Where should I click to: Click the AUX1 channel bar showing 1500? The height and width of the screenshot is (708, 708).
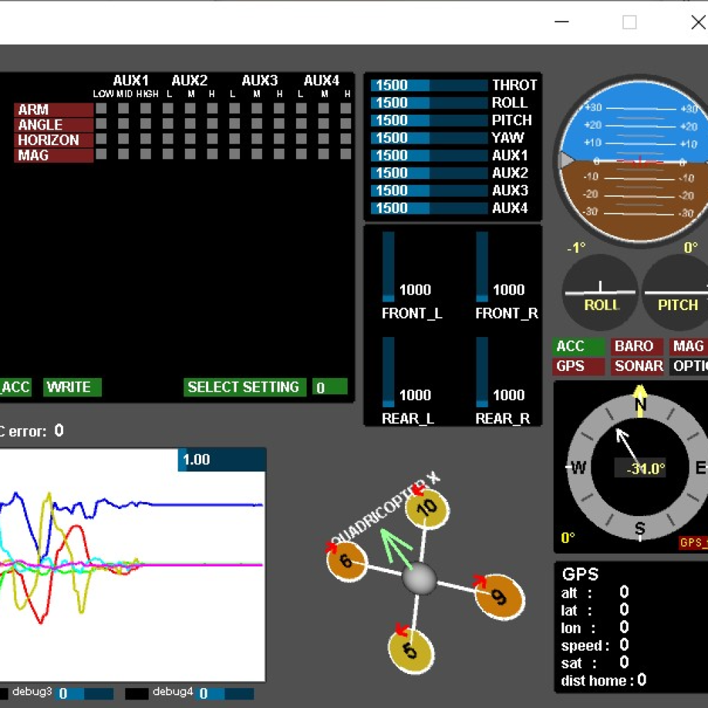(x=430, y=156)
